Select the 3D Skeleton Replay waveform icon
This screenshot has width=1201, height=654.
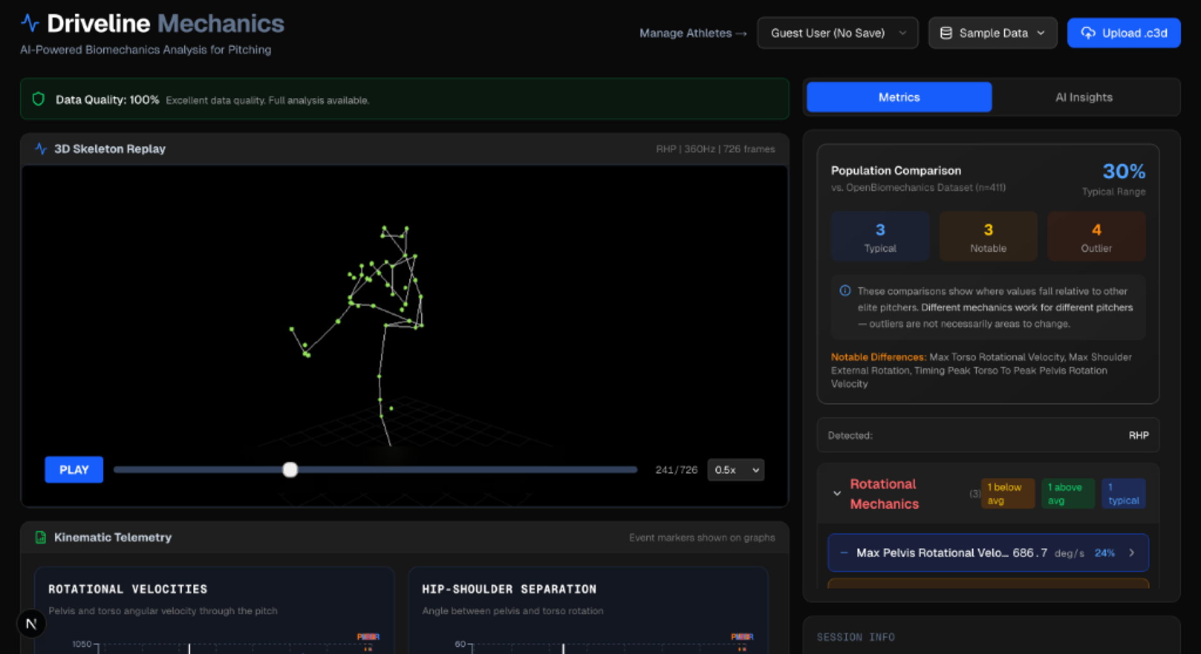pos(40,149)
